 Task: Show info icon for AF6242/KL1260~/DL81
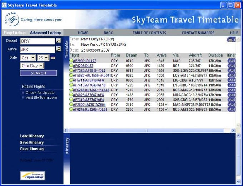click(x=71, y=109)
